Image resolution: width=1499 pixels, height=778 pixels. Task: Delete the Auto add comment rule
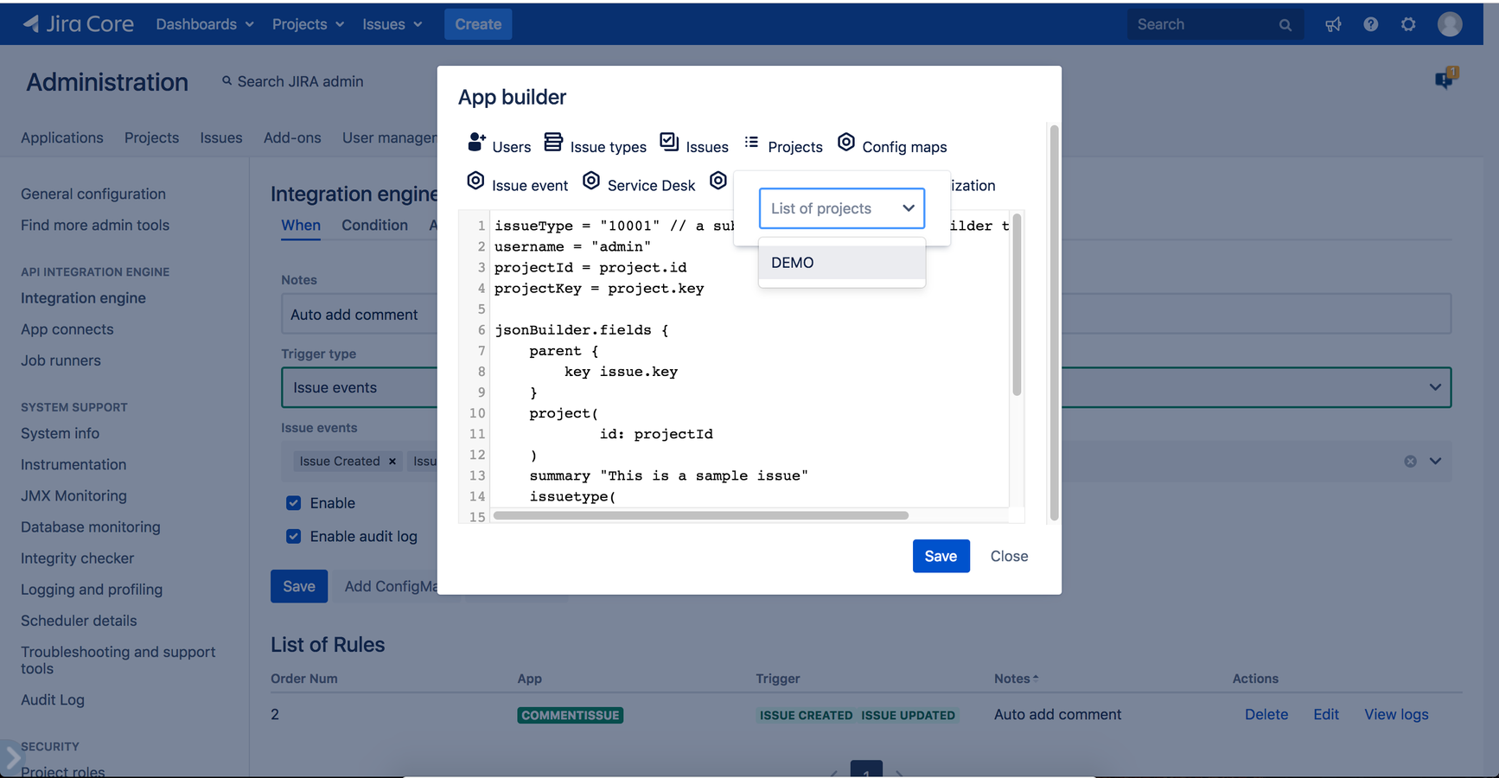(x=1266, y=715)
